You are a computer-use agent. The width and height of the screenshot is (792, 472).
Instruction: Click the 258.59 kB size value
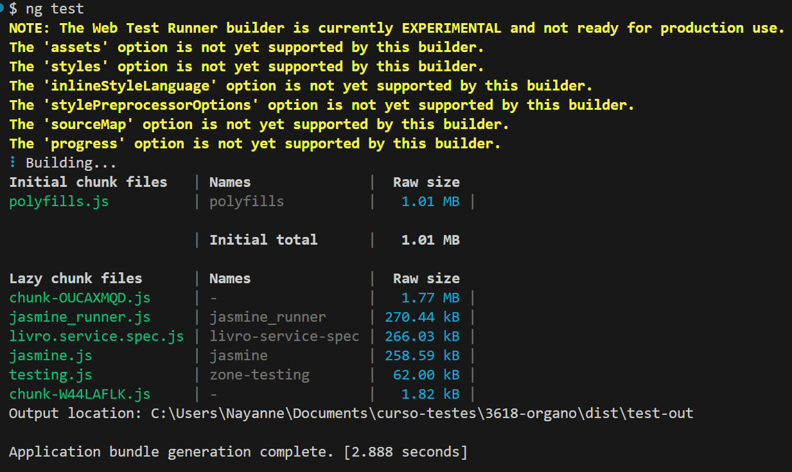point(422,356)
